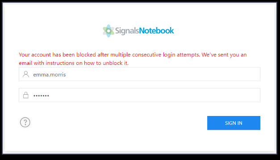Click the lock icon beside password dots
This screenshot has width=280, height=160.
[x=26, y=95]
